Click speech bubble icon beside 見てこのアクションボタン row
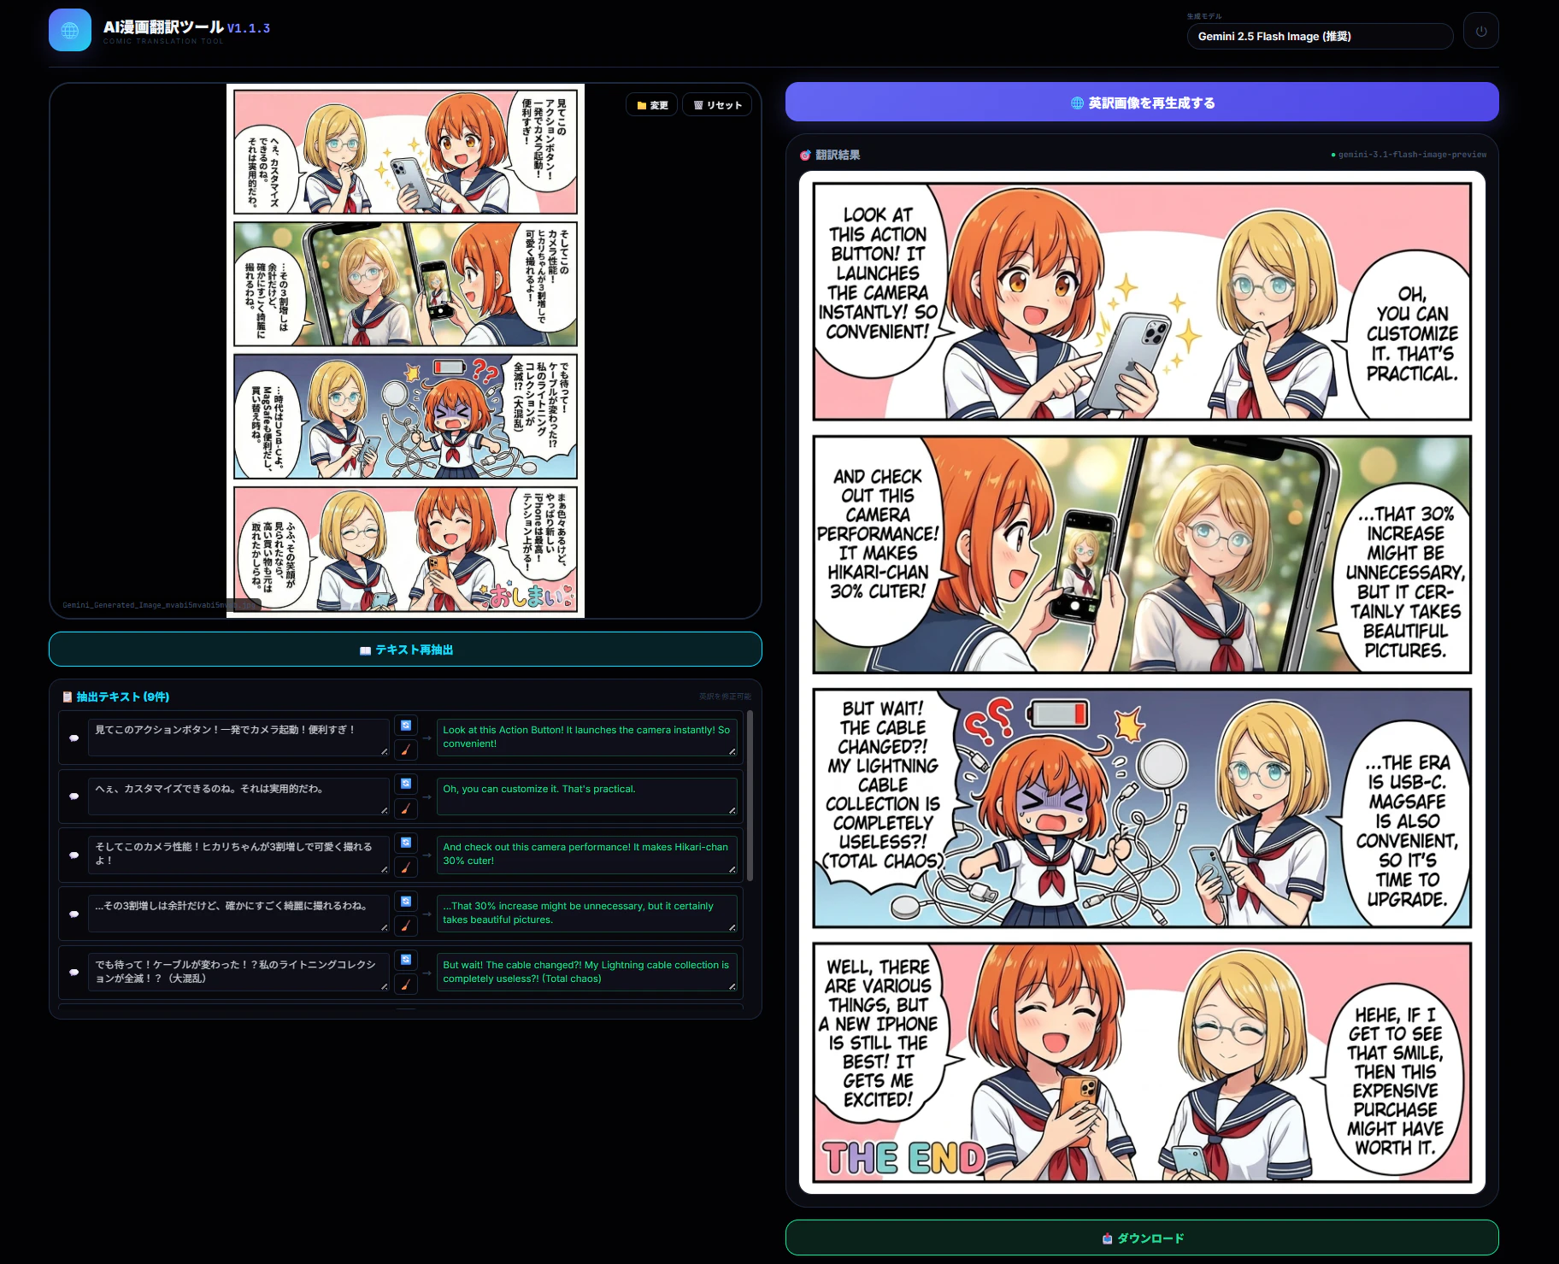 [x=74, y=738]
